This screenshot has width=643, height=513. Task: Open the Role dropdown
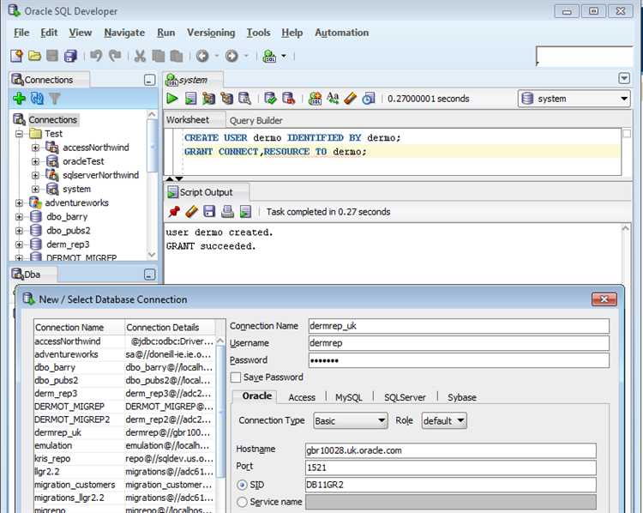click(x=443, y=421)
